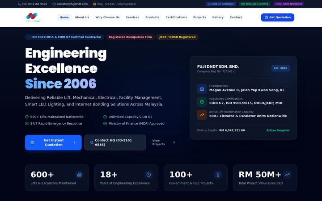The height and width of the screenshot is (201, 322).
Task: Click Lifts & Escalators Maintained label
Action: click(53, 183)
